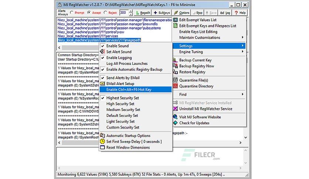Screen dimensions: 309x179
Task: Toggle Enable Automatic Registry Backup
Action: click(136, 70)
